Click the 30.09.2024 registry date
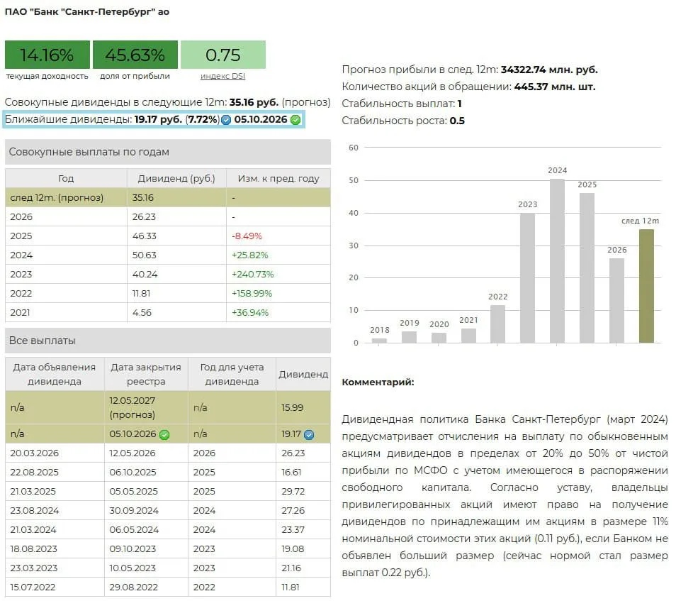This screenshot has width=676, height=601. pyautogui.click(x=134, y=511)
